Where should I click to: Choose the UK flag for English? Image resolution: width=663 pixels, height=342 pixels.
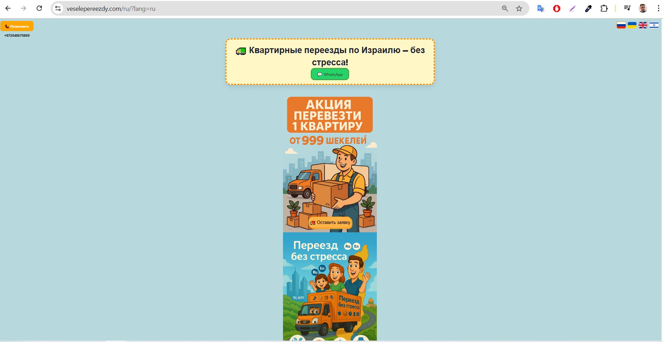click(643, 25)
